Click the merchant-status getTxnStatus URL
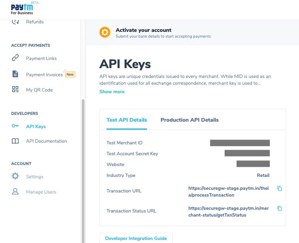This screenshot has height=243, width=299. point(228,211)
